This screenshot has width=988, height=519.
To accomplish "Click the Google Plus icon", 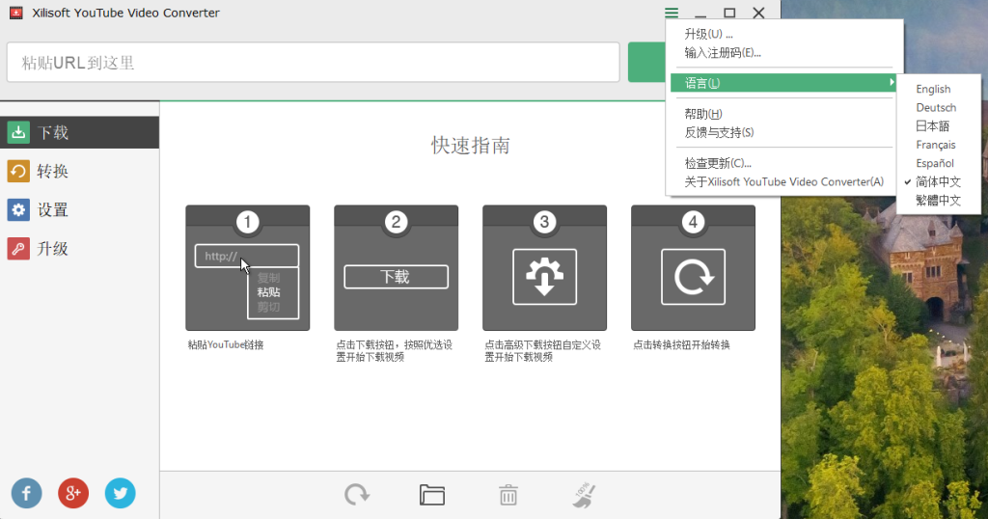I will point(73,493).
